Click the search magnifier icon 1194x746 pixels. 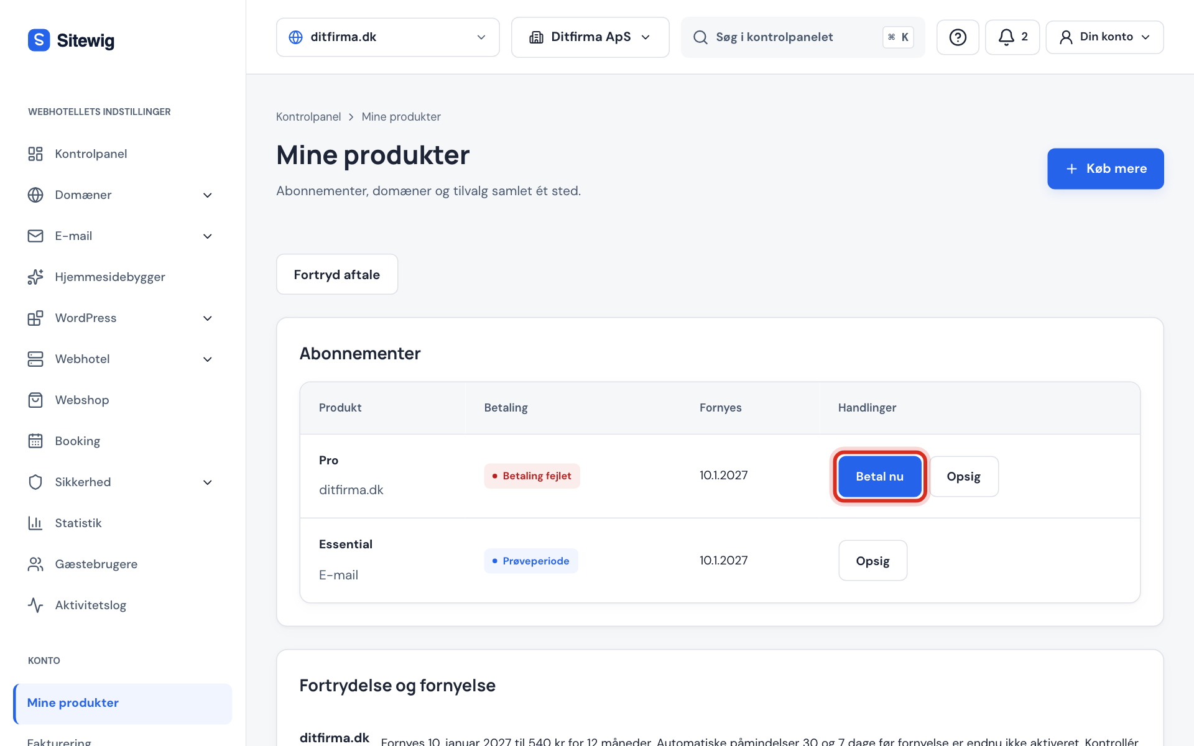click(x=700, y=37)
